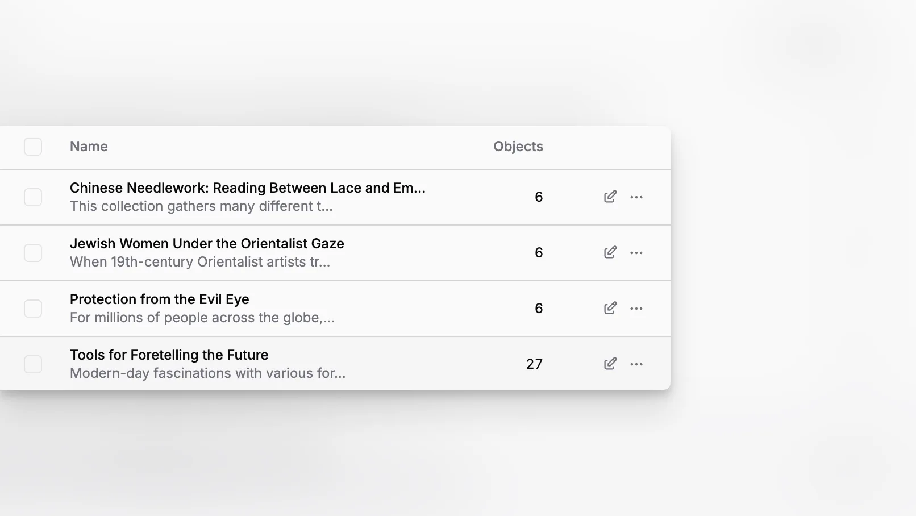Edit the Chinese Needlework collection

pyautogui.click(x=610, y=197)
